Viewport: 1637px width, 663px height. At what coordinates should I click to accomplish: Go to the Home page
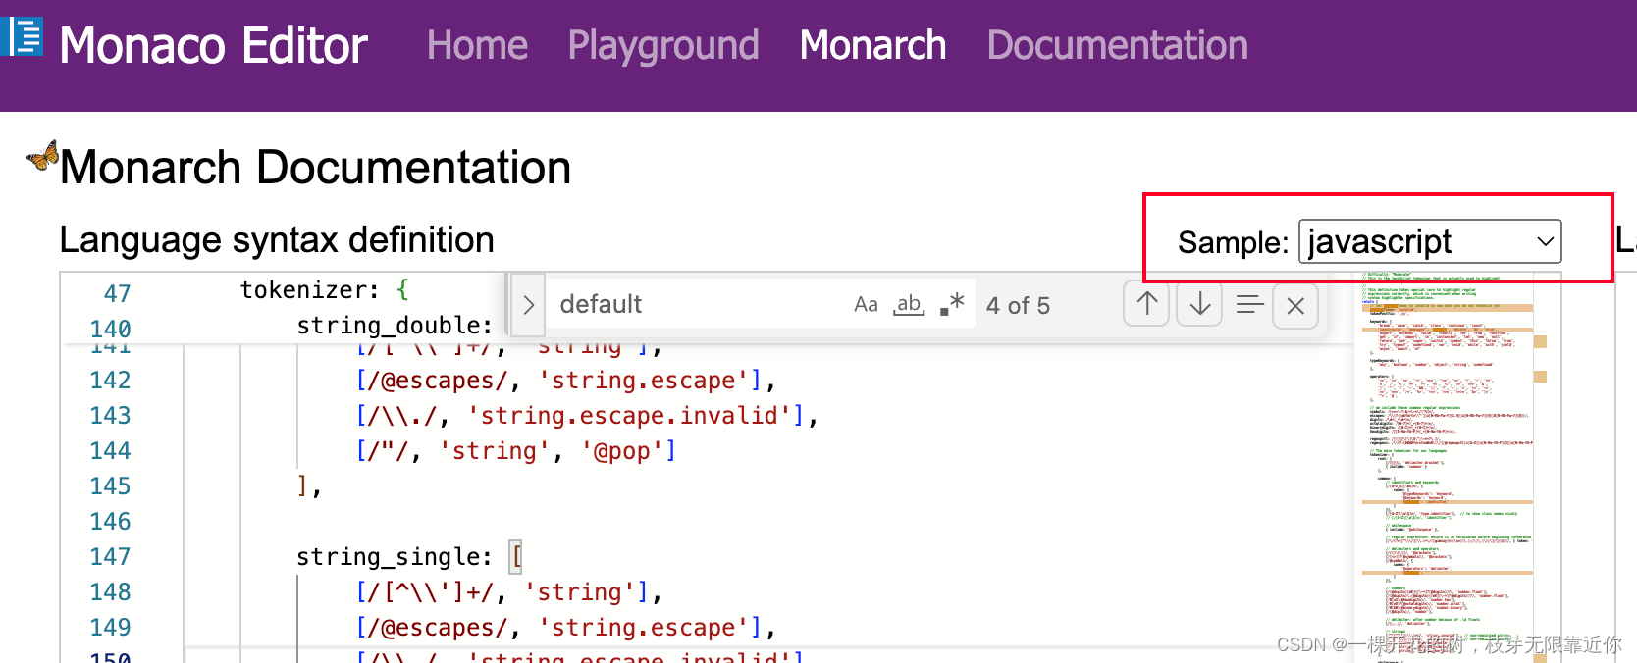coord(477,45)
